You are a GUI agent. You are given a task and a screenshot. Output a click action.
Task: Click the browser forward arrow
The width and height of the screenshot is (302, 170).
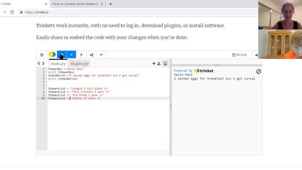click(x=4, y=12)
